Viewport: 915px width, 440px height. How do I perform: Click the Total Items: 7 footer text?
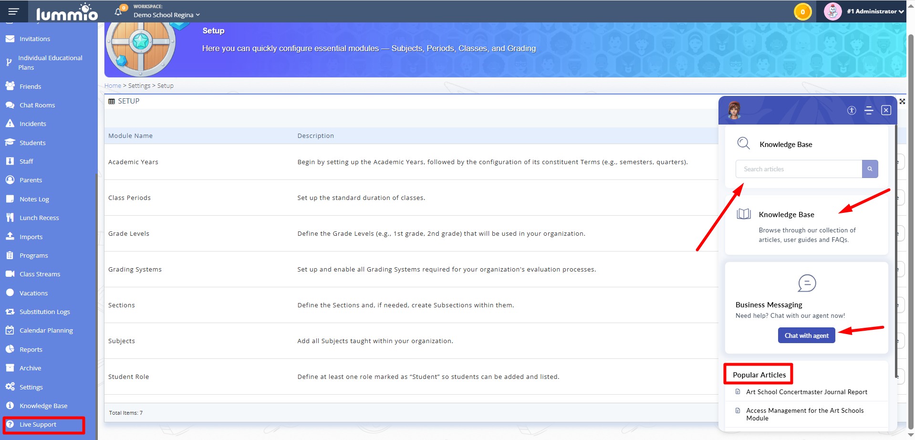126,413
